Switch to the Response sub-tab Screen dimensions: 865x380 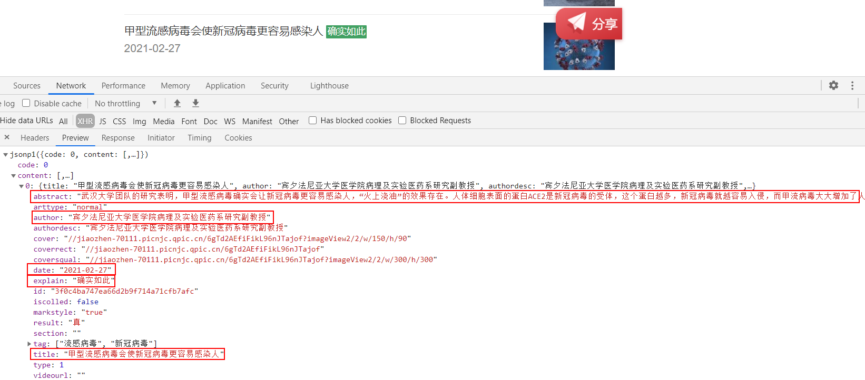(118, 138)
